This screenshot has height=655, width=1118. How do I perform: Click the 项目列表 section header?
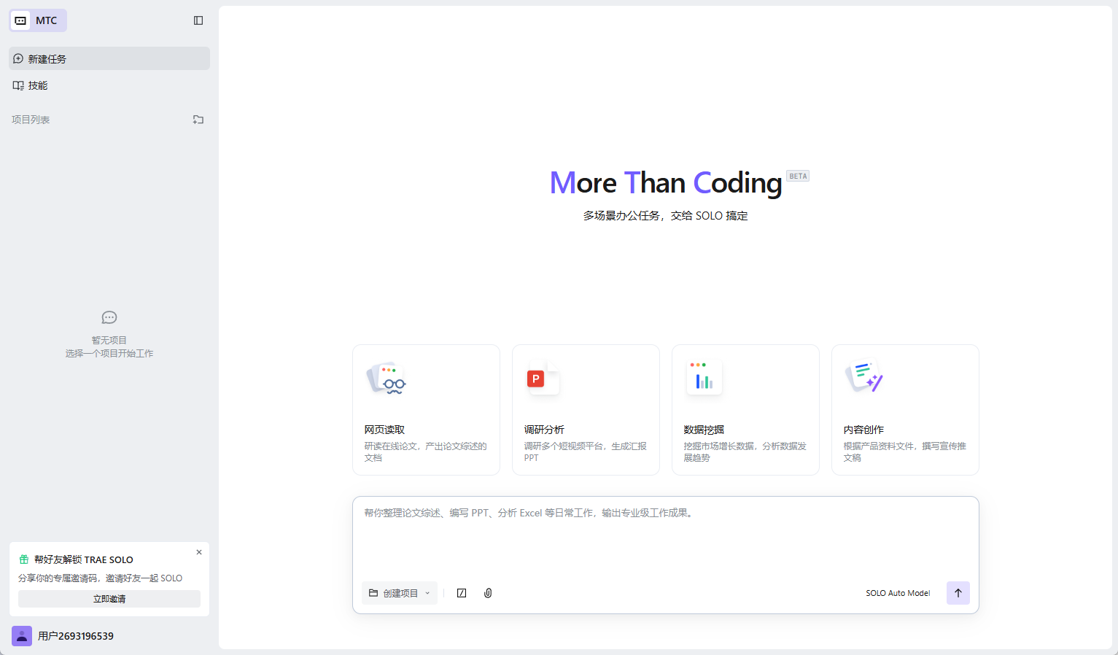[31, 120]
